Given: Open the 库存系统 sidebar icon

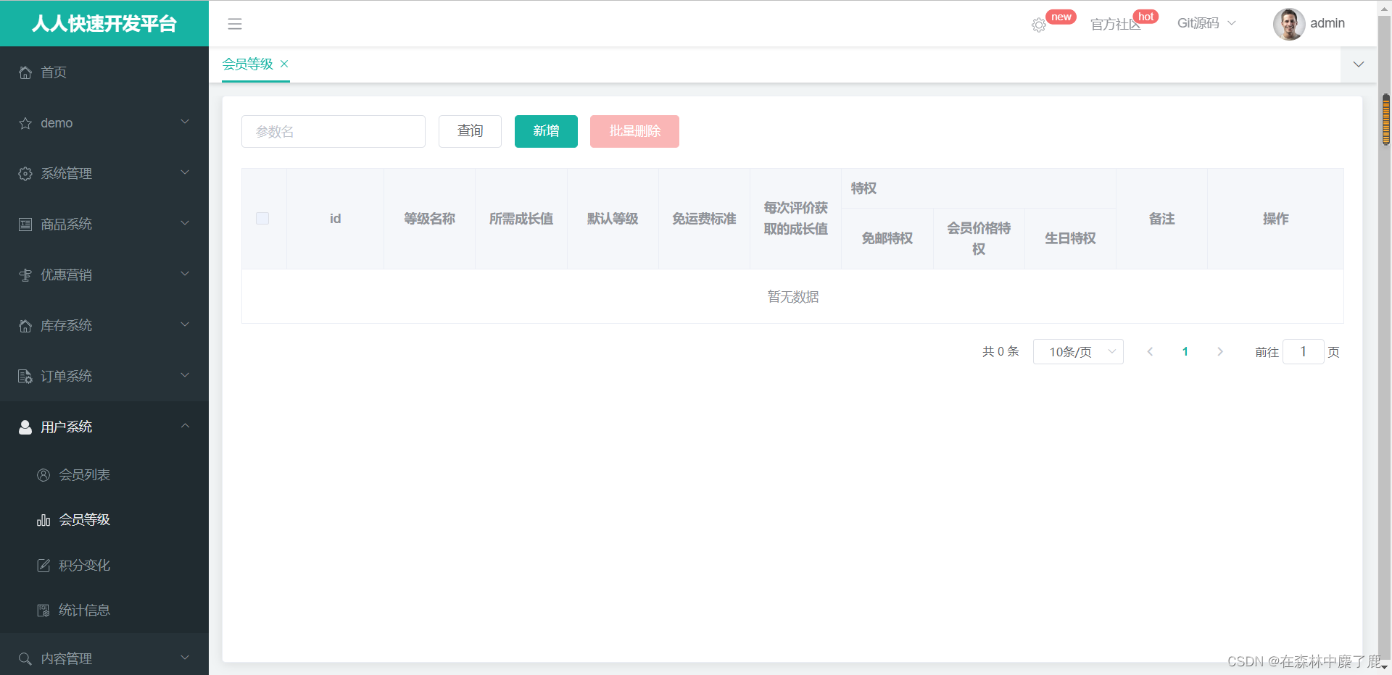Looking at the screenshot, I should coord(24,325).
